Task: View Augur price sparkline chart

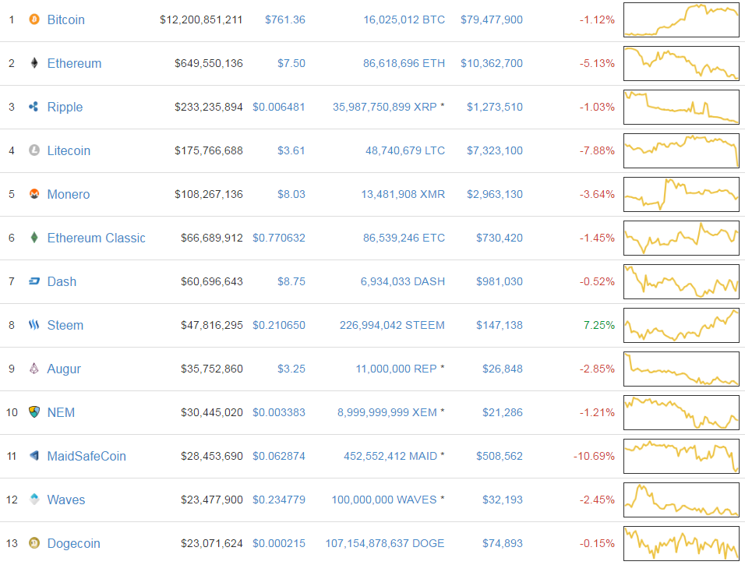Action: 681,369
